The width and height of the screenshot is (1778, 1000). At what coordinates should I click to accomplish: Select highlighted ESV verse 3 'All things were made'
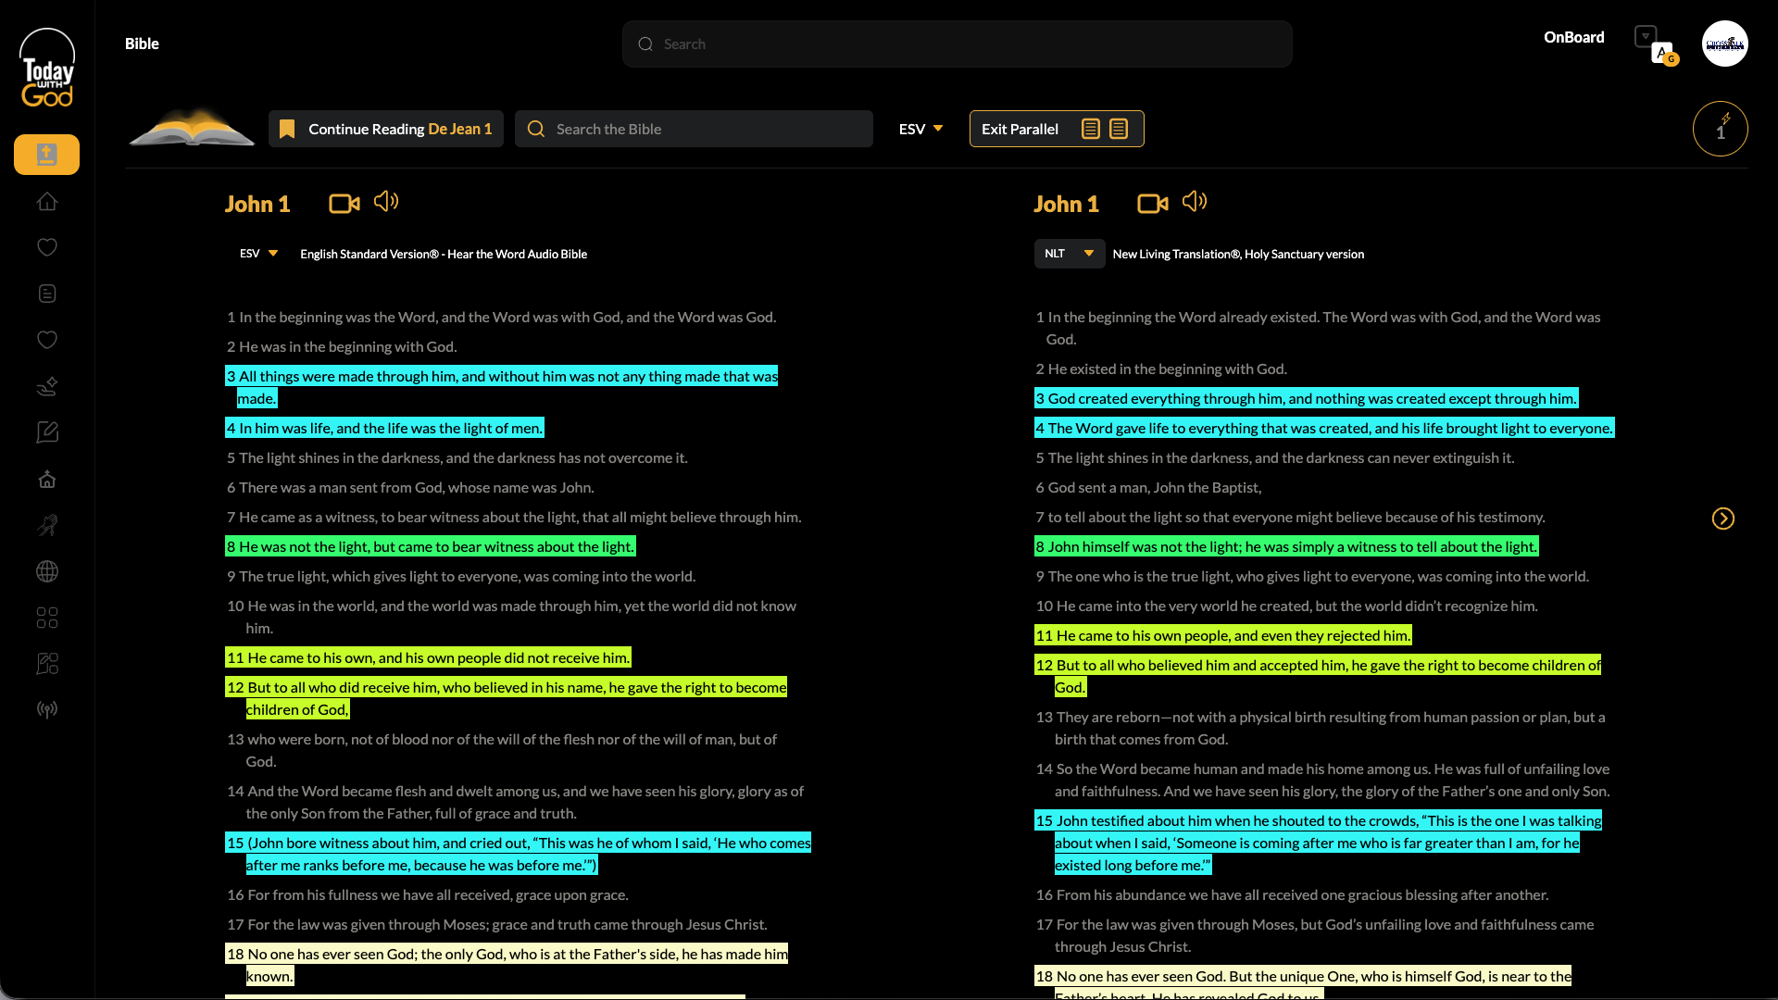[x=502, y=387]
